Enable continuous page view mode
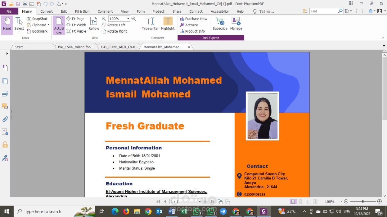Viewport: 387px width, 217px height. 300,202
